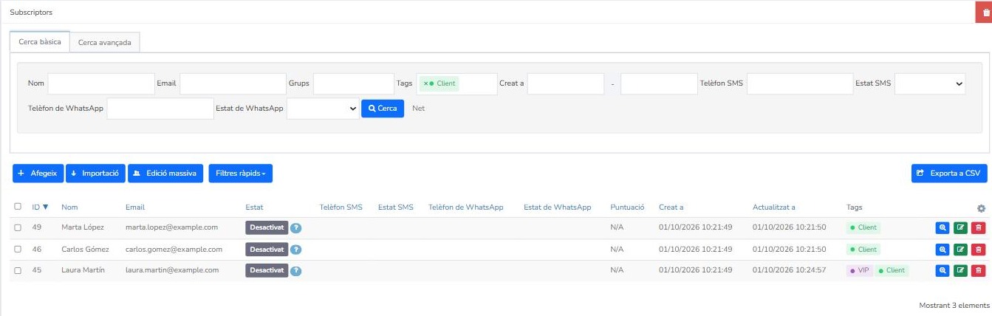Screen dimensions: 992x316
Task: Click carlos.gomez@example.com email cell
Action: [x=174, y=249]
